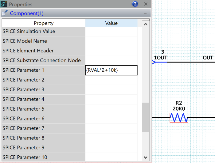This screenshot has height=163, width=215.
Task: Click the SPICE Parameter 3 label
Action: 23,89
